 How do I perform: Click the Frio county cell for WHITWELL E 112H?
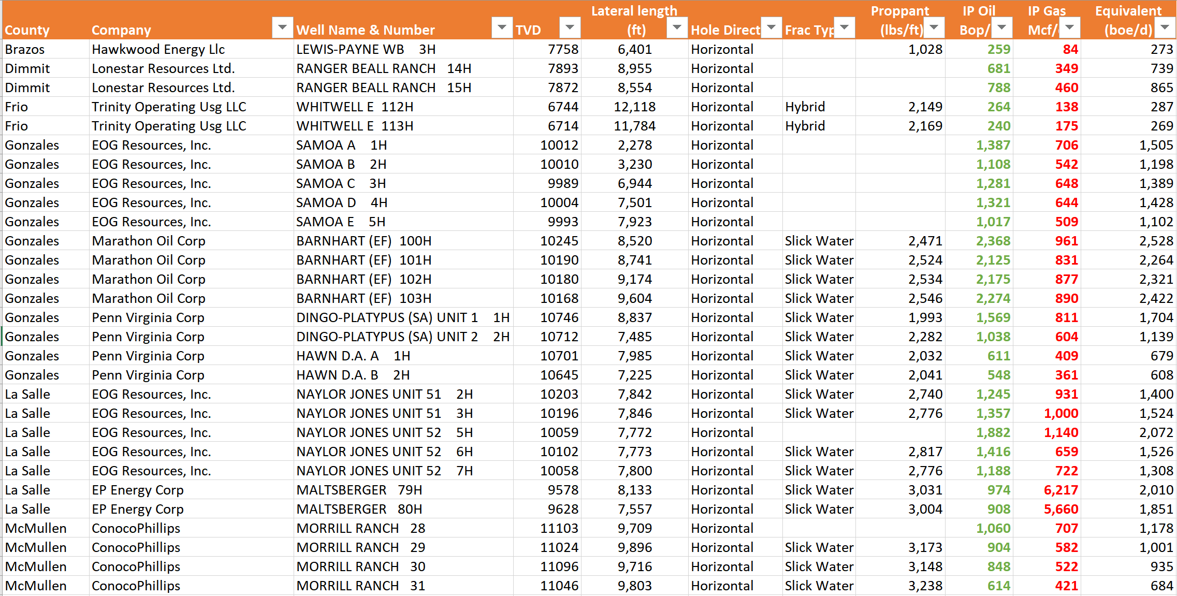click(x=46, y=107)
